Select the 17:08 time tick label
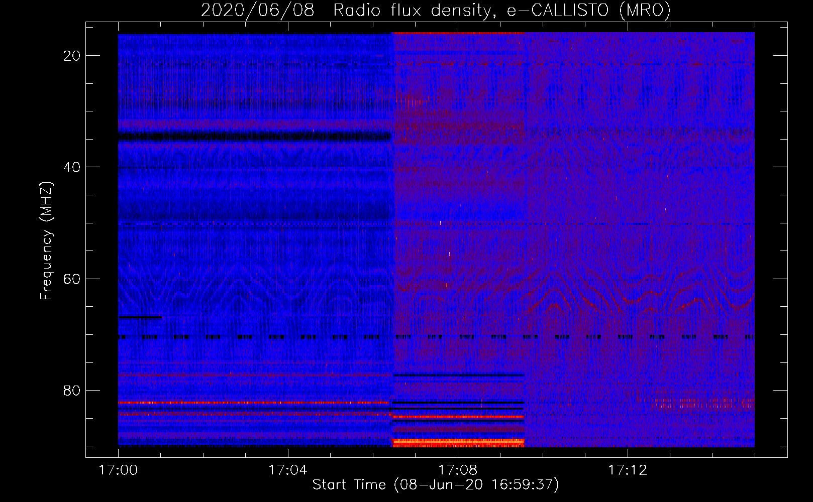This screenshot has height=502, width=813. click(x=457, y=470)
